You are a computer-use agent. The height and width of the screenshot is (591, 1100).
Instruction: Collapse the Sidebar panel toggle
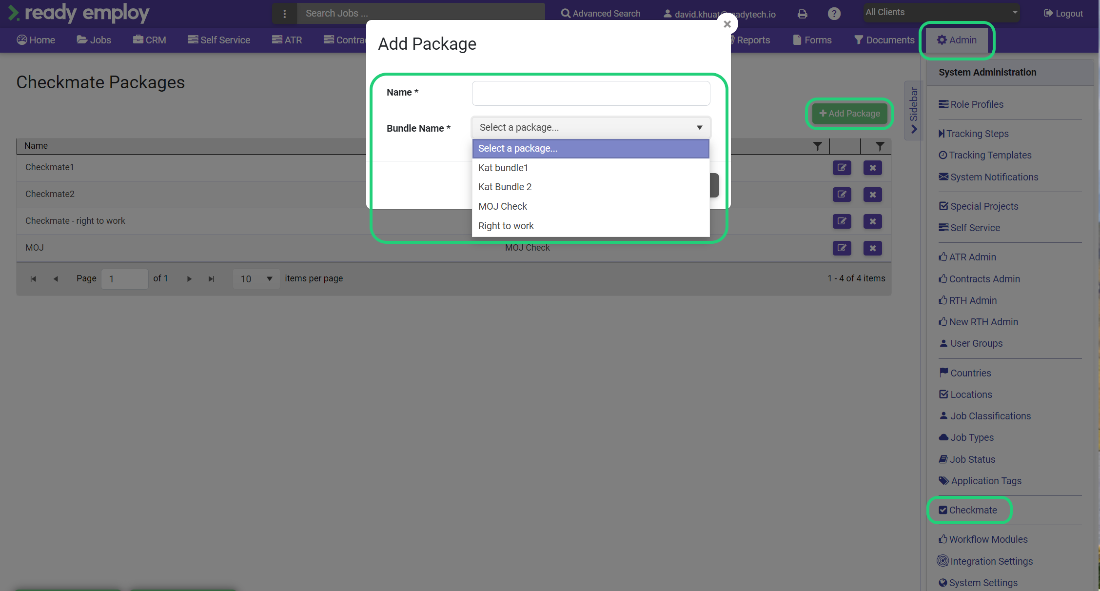913,111
